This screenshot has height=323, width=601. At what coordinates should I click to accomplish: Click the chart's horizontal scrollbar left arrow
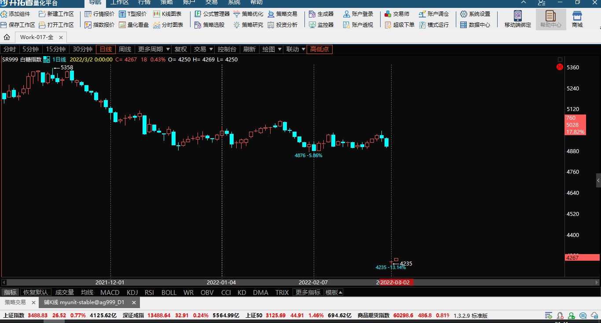pos(4,282)
